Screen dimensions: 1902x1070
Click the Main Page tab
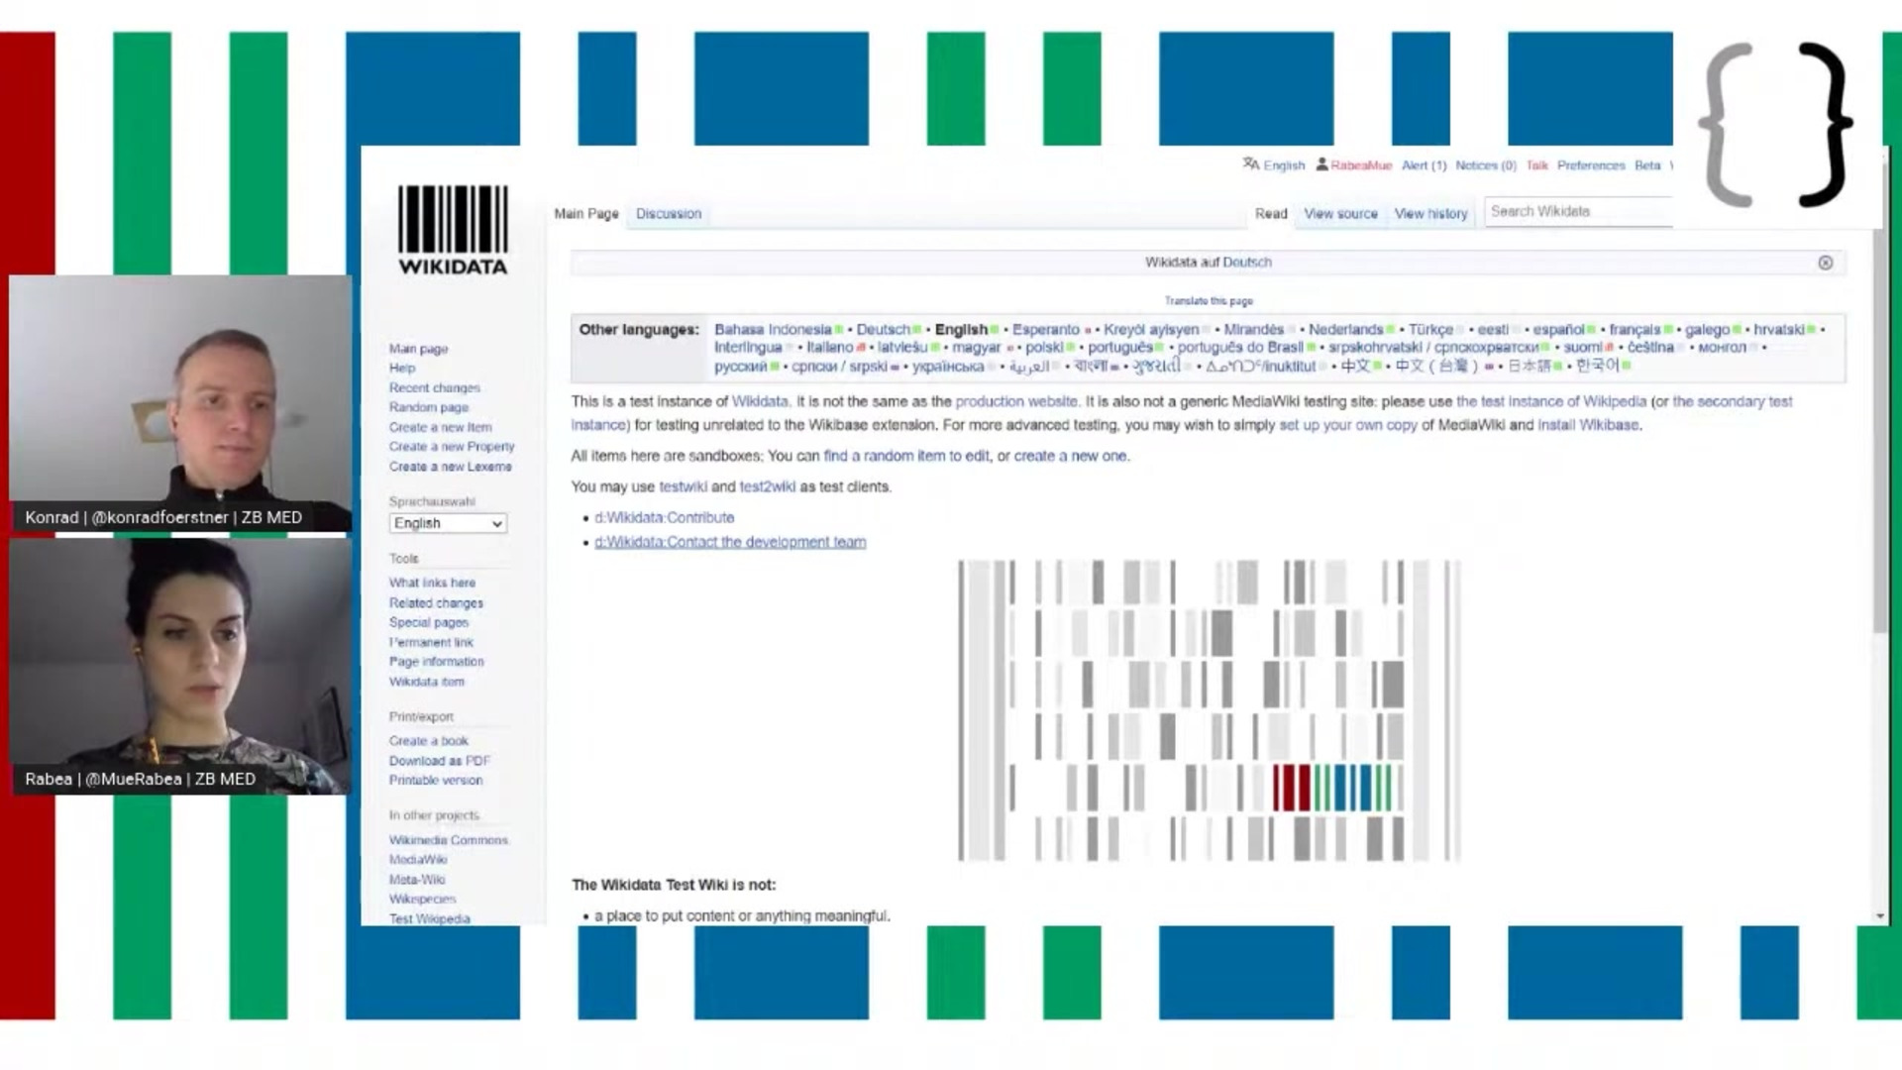click(585, 213)
